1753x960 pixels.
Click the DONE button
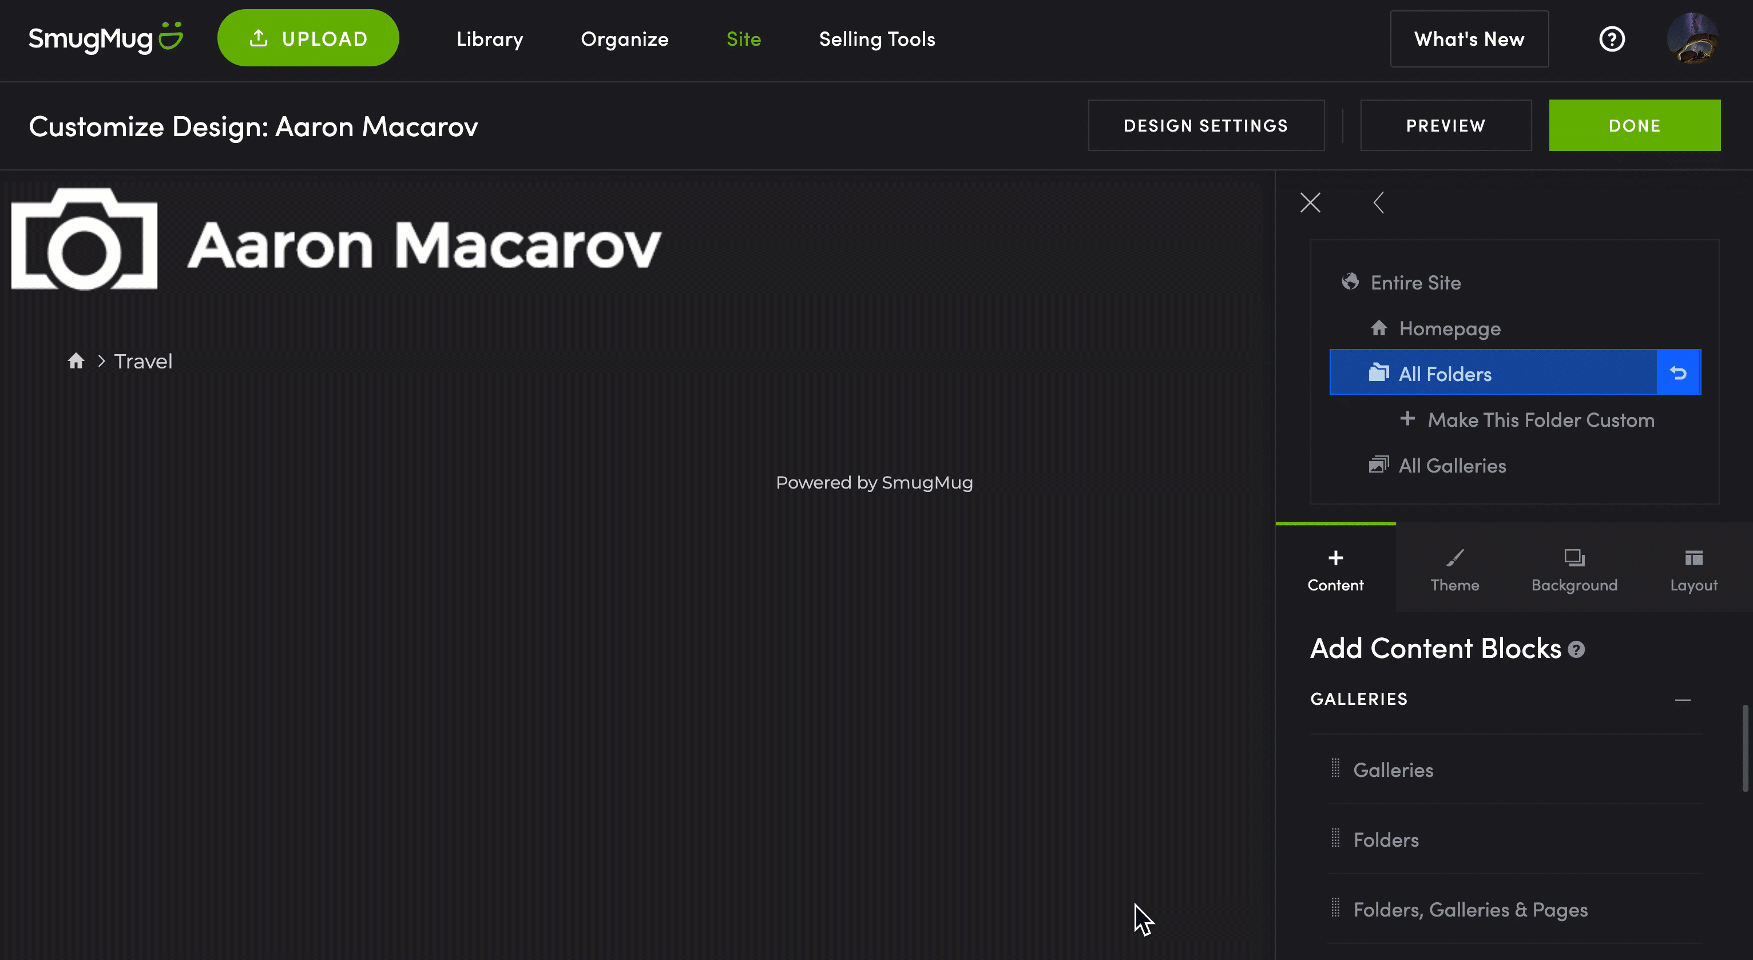(x=1634, y=125)
